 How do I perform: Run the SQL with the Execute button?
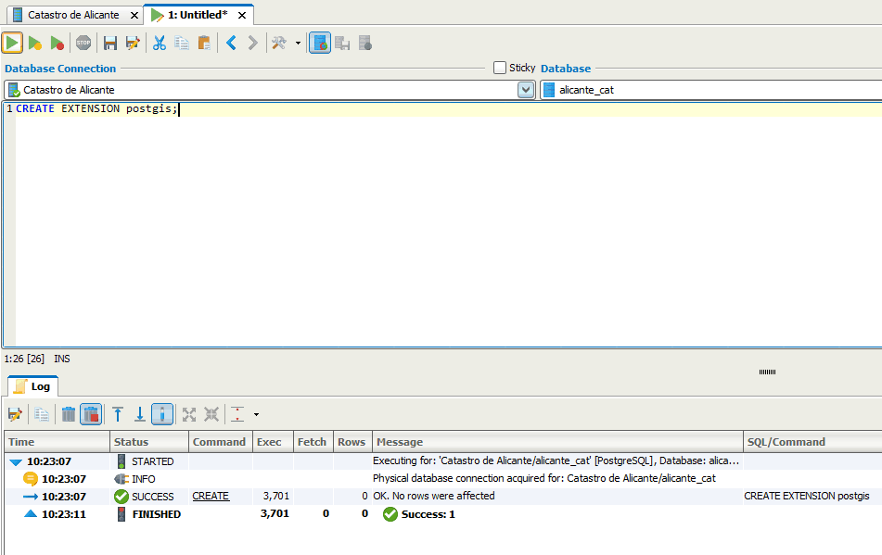[12, 44]
